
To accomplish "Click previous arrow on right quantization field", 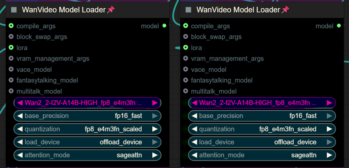I will click(x=195, y=129).
